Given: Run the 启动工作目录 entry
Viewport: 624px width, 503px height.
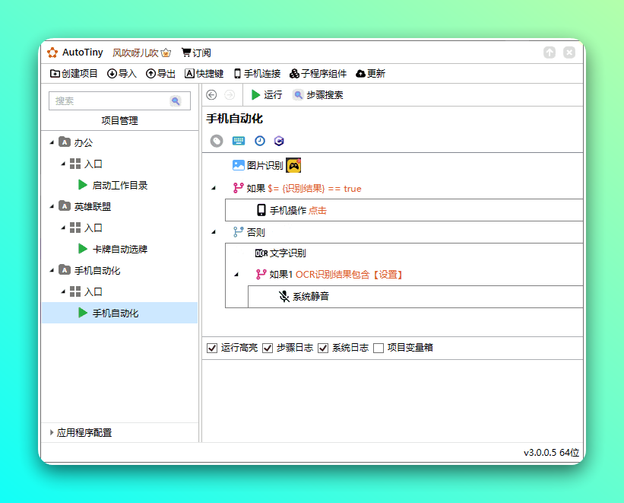Looking at the screenshot, I should 83,185.
